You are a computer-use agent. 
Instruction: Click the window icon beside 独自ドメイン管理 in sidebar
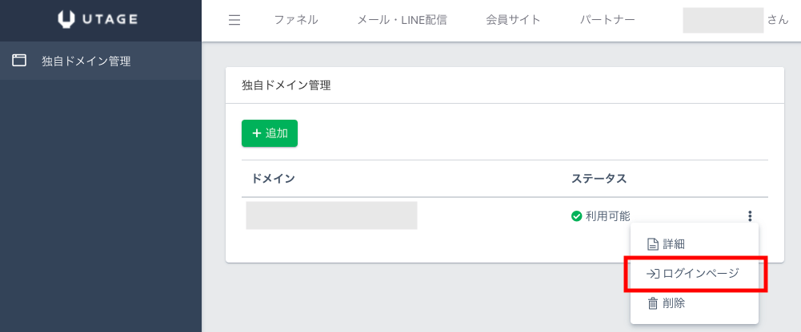click(19, 60)
